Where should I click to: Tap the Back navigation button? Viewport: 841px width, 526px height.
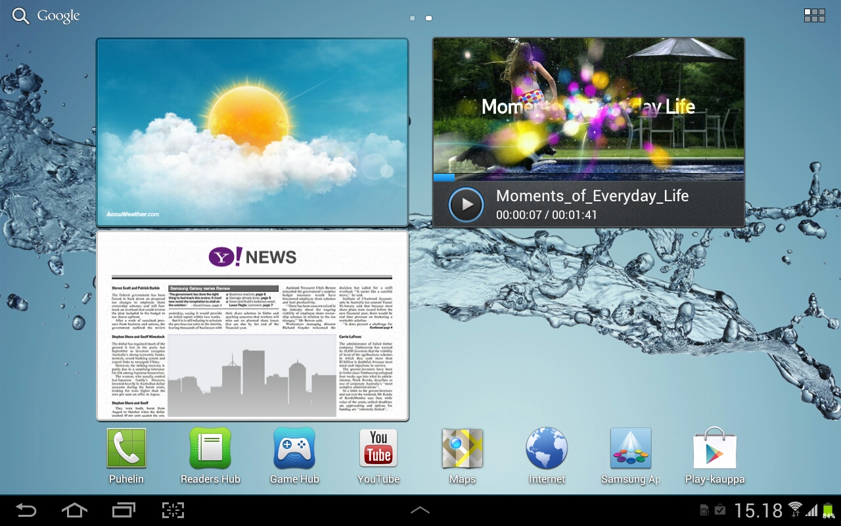pyautogui.click(x=26, y=510)
